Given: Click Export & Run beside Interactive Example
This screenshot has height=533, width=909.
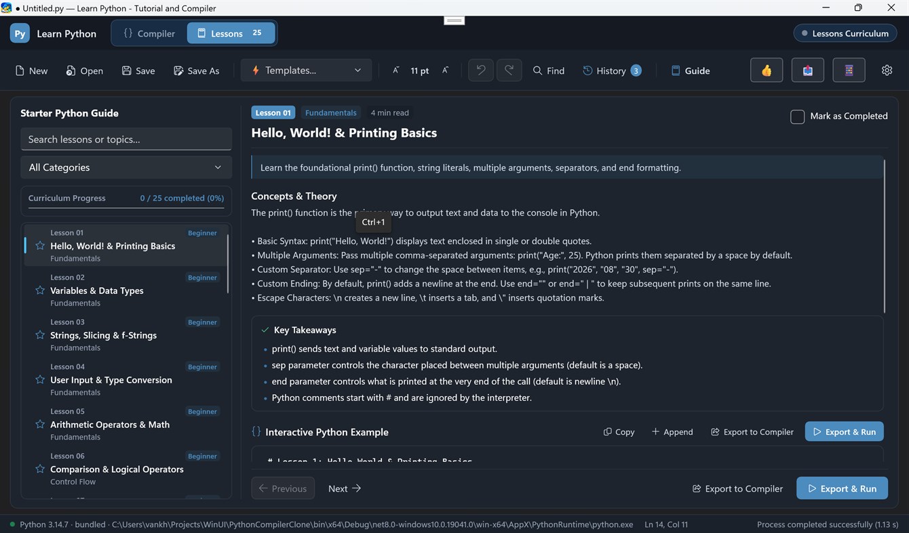Looking at the screenshot, I should tap(845, 432).
